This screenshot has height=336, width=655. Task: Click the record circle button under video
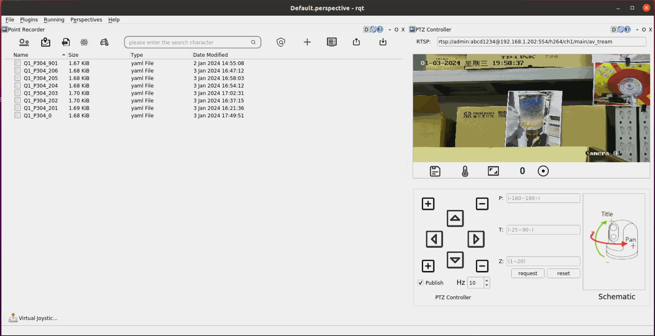543,171
